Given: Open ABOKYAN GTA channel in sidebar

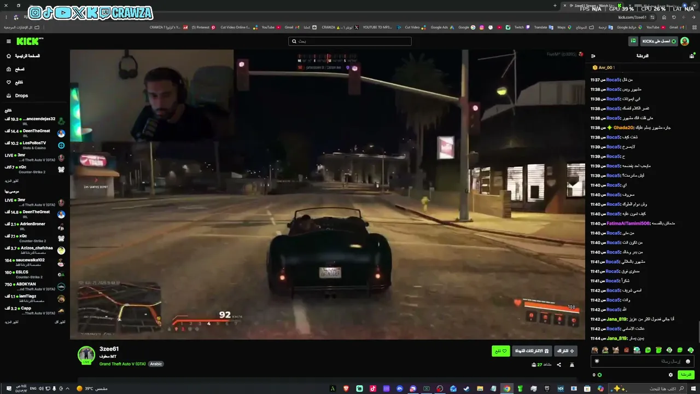Looking at the screenshot, I should click(x=35, y=286).
